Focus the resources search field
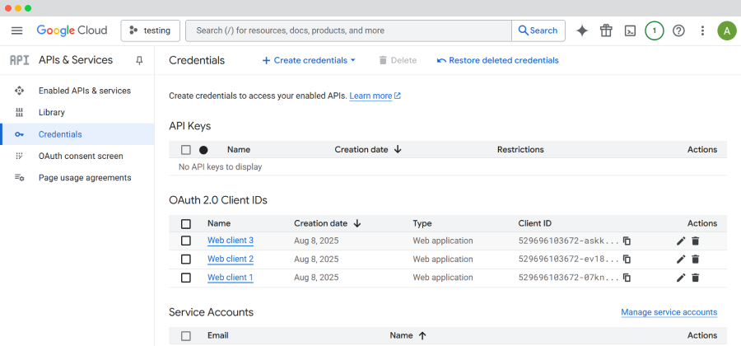This screenshot has width=741, height=346. [348, 30]
